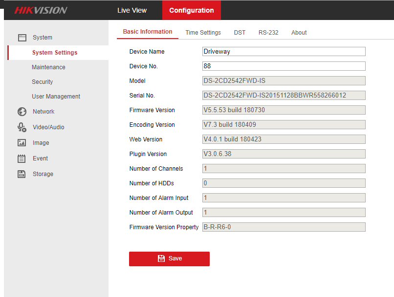
Task: Click the Image picture icon
Action: pyautogui.click(x=22, y=143)
